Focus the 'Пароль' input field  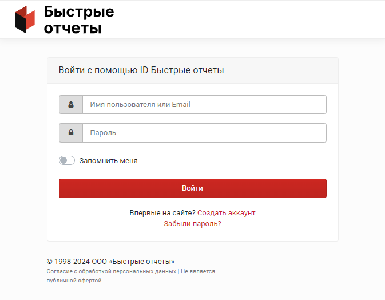coord(204,133)
